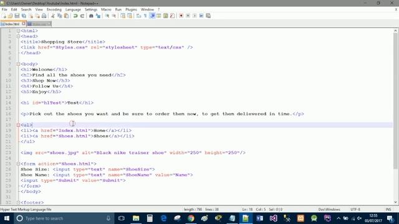The width and height of the screenshot is (399, 224).
Task: Click line number 23 in the margin
Action: coord(8,152)
